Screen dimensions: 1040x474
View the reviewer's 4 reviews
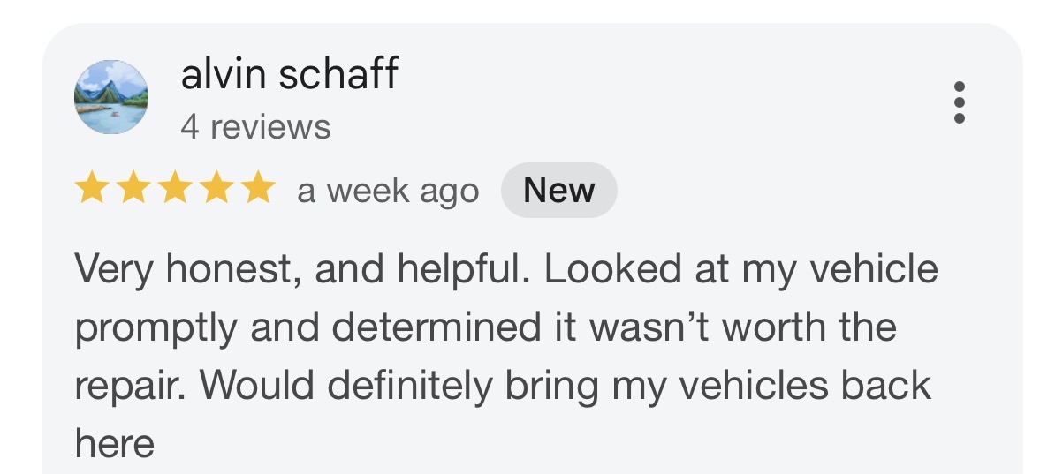pos(255,127)
